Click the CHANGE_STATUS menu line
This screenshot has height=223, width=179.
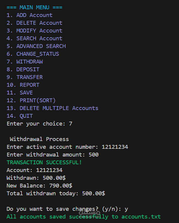pyautogui.click(x=33, y=54)
